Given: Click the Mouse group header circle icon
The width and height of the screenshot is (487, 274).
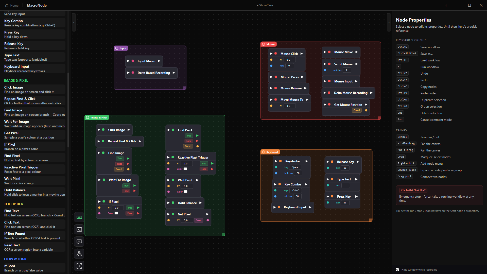Looking at the screenshot, I should tap(264, 44).
